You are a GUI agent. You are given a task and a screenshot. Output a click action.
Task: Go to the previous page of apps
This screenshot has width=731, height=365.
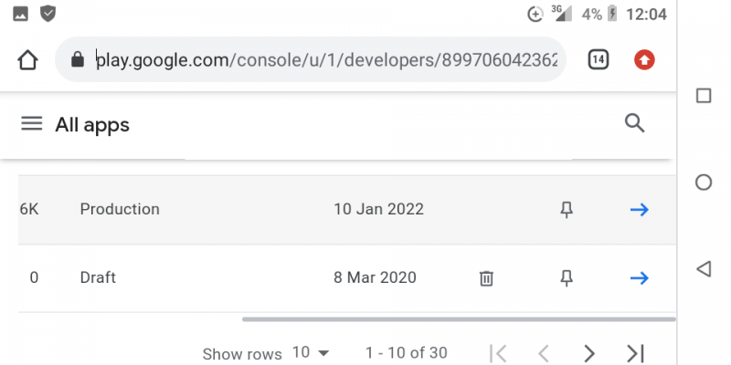pyautogui.click(x=544, y=353)
